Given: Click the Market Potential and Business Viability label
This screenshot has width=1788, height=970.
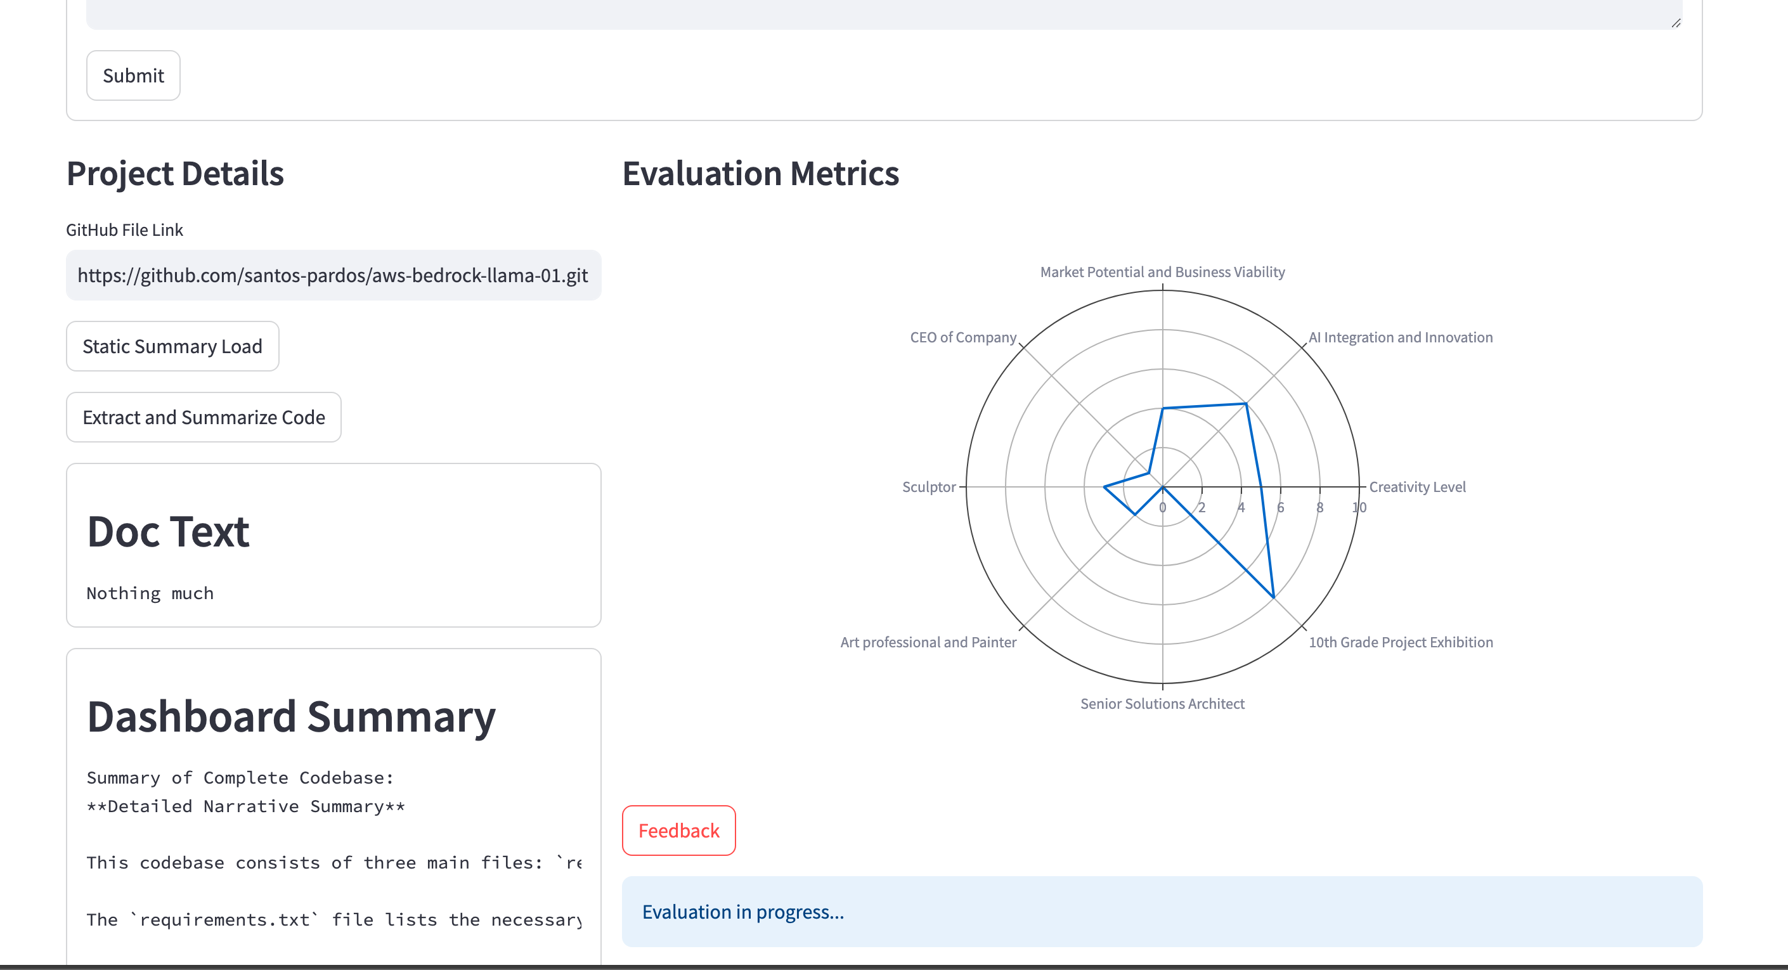Looking at the screenshot, I should (x=1162, y=272).
